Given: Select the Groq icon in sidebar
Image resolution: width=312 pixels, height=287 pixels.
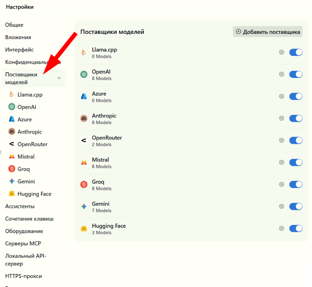Looking at the screenshot, I should [x=12, y=169].
